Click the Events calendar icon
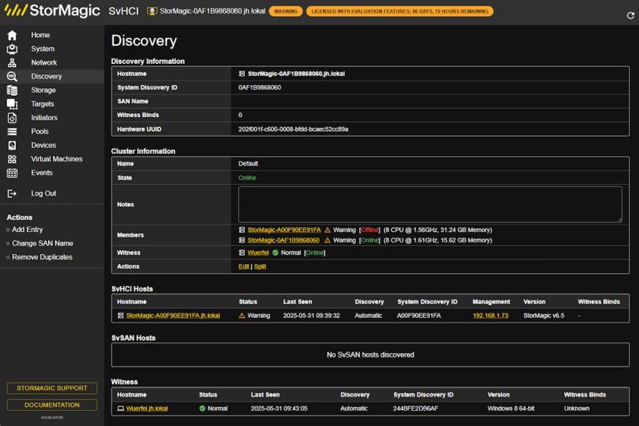The width and height of the screenshot is (639, 426). tap(12, 173)
